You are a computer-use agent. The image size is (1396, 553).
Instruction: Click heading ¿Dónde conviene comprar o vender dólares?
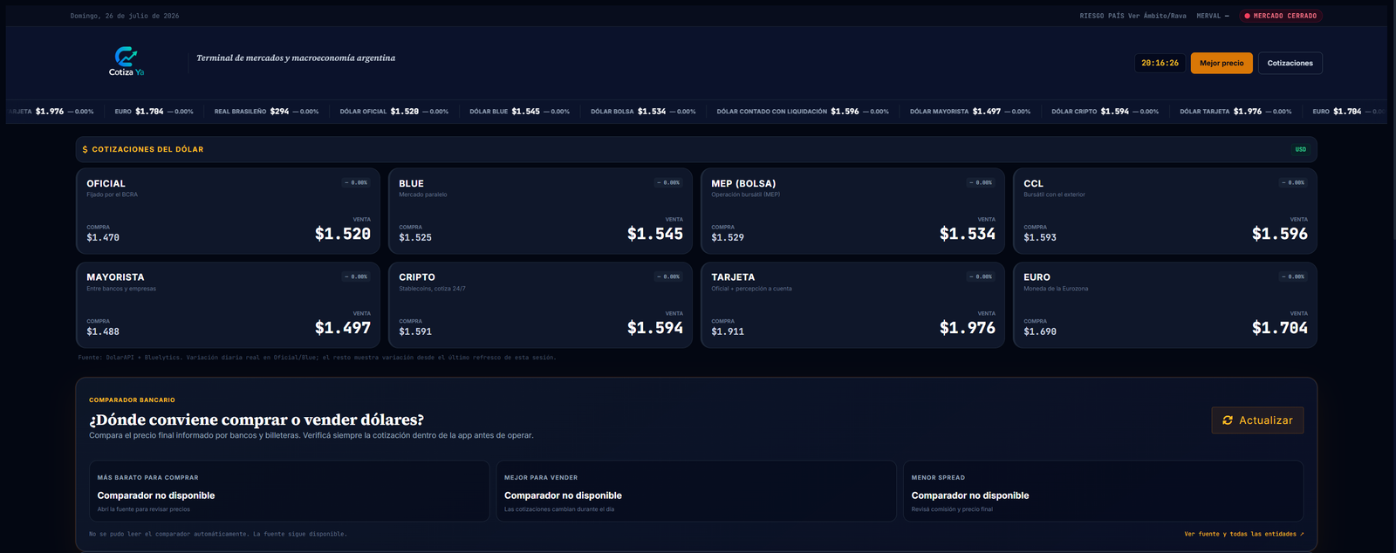pyautogui.click(x=257, y=420)
